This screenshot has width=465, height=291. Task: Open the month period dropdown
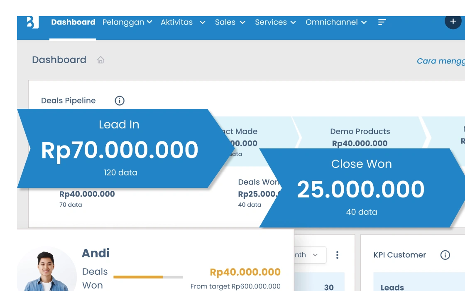(310, 255)
